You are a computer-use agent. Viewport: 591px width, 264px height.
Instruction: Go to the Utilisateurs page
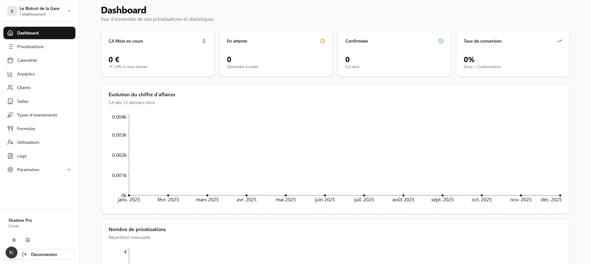tap(28, 142)
